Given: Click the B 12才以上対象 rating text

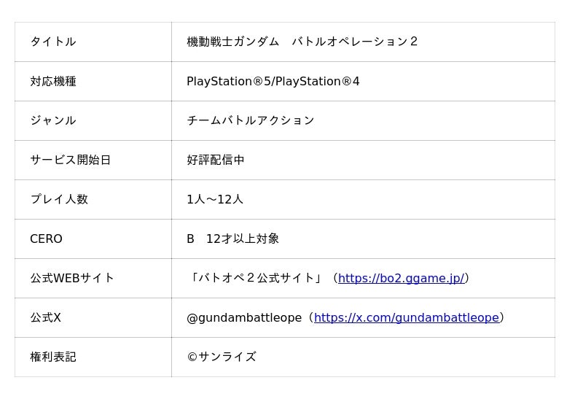Looking at the screenshot, I should pos(232,239).
